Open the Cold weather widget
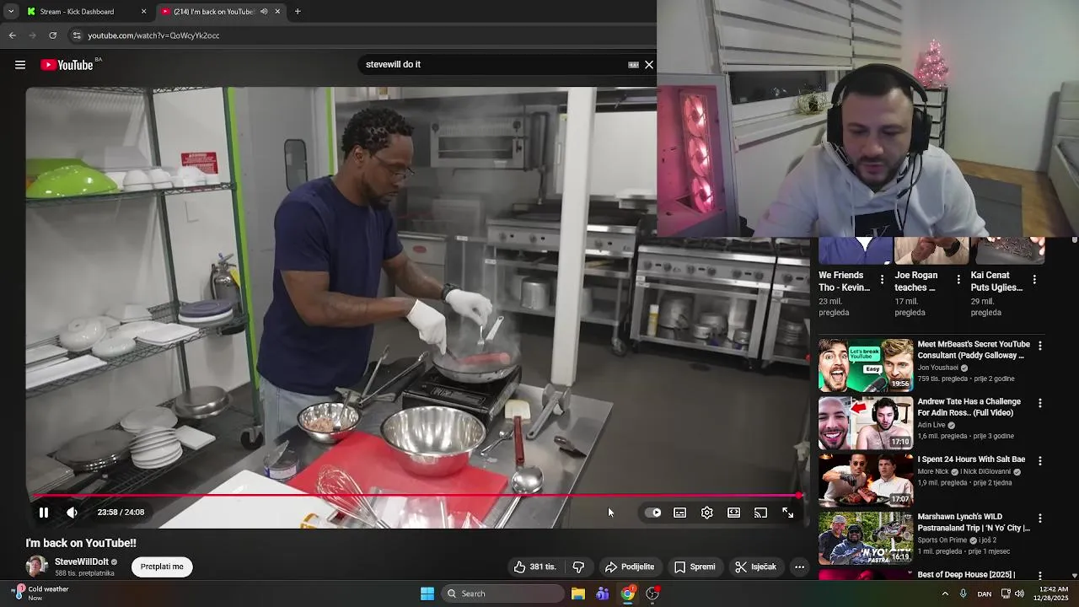 (40, 594)
